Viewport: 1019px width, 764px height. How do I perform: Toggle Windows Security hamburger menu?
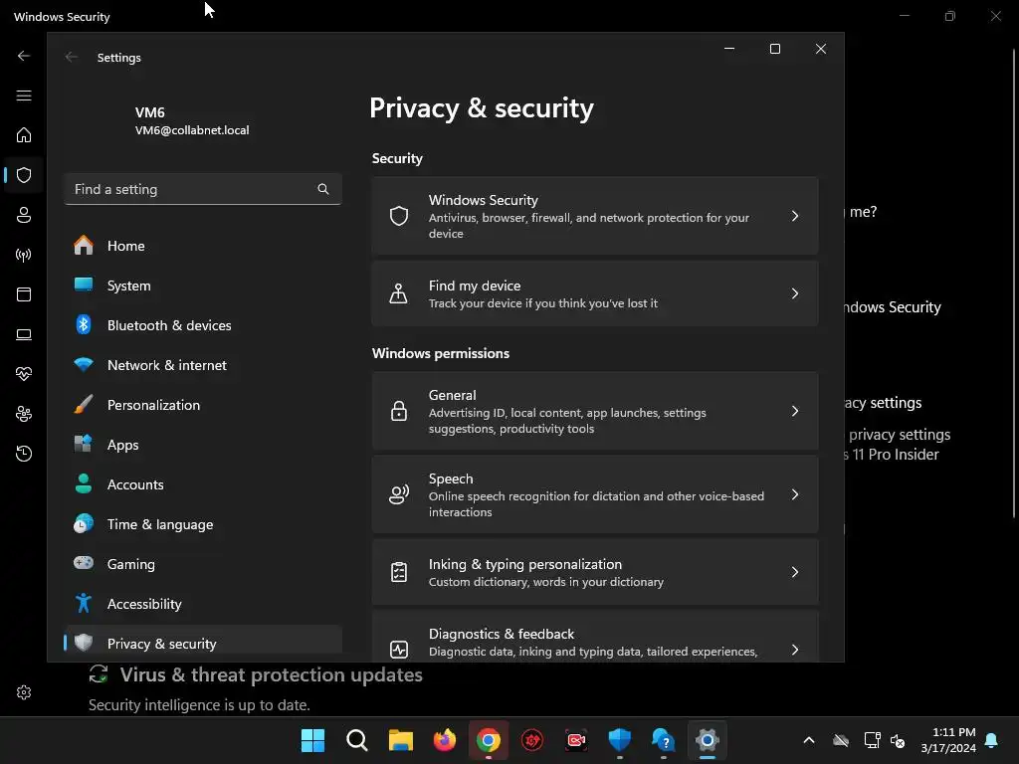click(24, 95)
